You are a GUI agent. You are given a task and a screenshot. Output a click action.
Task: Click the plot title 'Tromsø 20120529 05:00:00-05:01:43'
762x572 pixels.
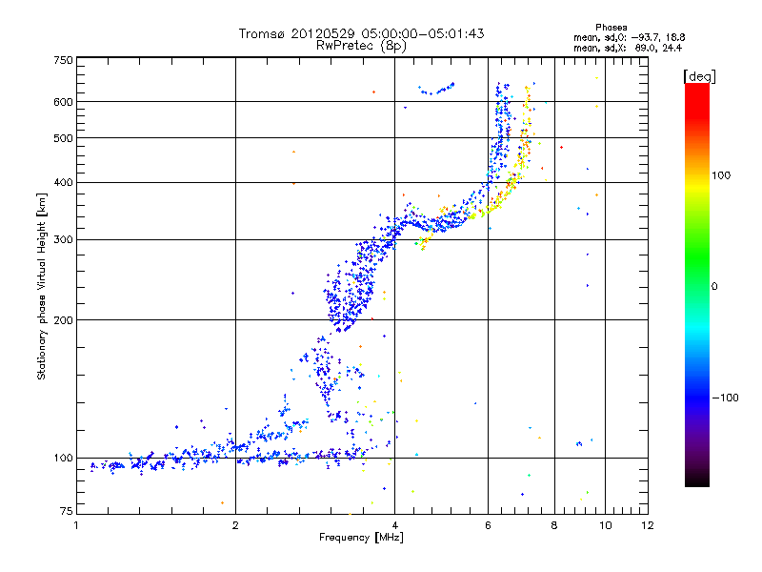click(361, 33)
